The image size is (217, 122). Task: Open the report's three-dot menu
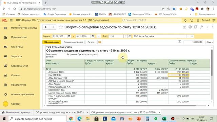(x=207, y=27)
